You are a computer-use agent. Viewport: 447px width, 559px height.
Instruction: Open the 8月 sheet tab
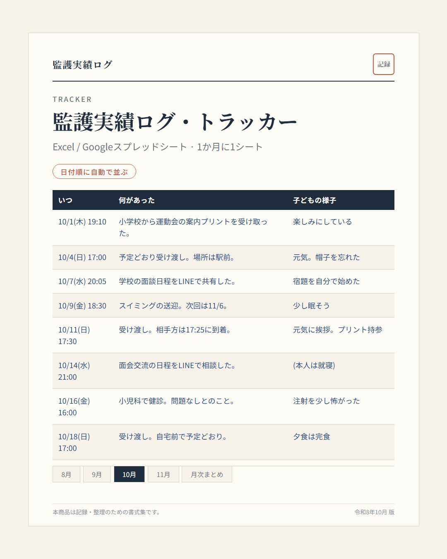[66, 475]
